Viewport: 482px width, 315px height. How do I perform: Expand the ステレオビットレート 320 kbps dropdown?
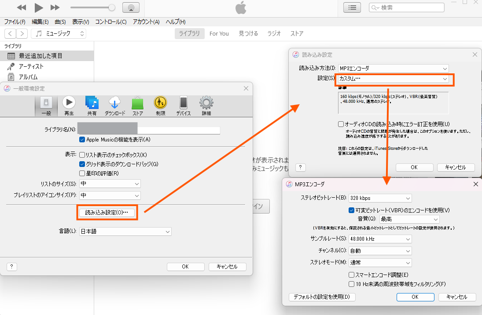click(x=380, y=198)
